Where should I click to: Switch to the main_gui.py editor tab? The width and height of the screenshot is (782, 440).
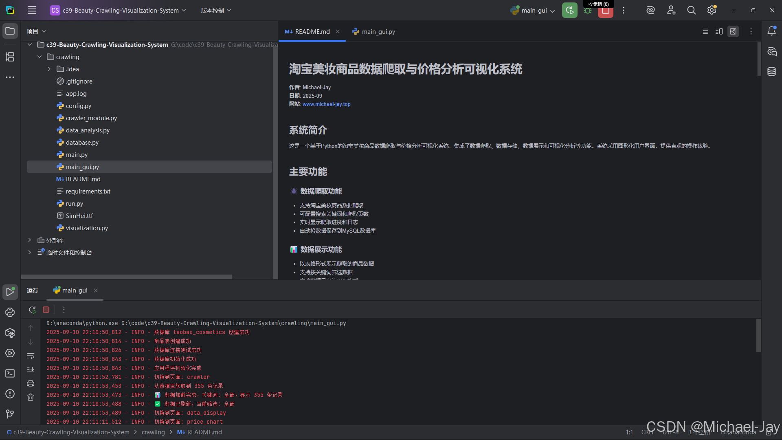click(x=373, y=31)
